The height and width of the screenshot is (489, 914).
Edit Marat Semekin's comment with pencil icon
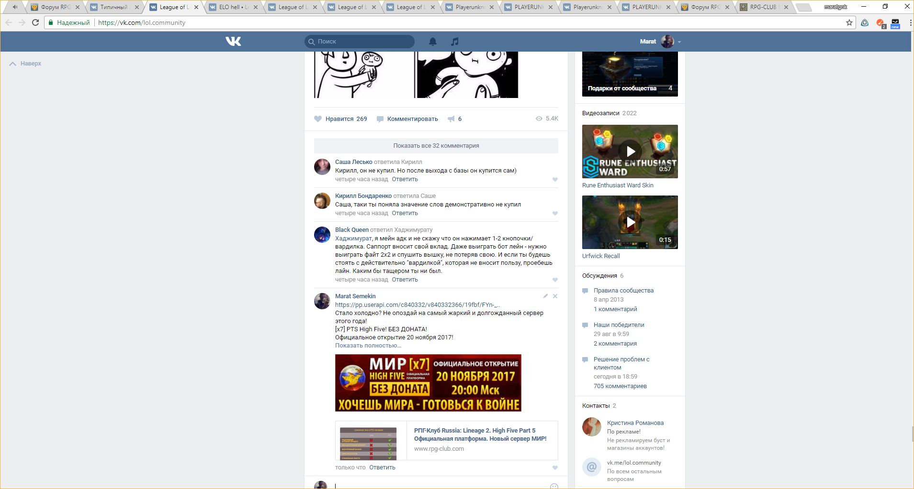545,296
